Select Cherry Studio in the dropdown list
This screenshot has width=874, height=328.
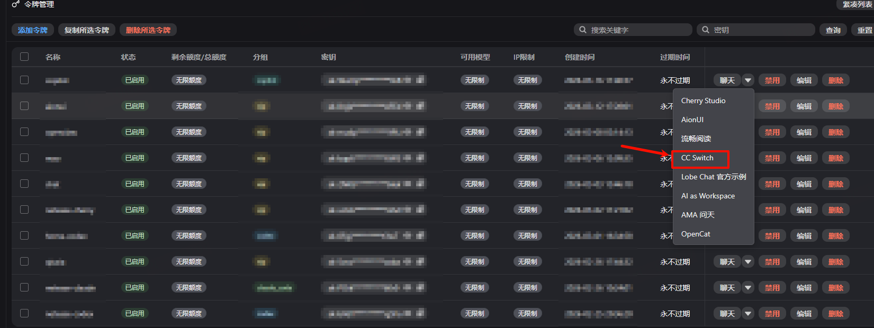point(703,101)
